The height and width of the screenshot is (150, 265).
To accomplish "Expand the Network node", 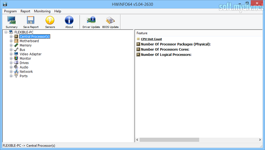I will pyautogui.click(x=11, y=71).
